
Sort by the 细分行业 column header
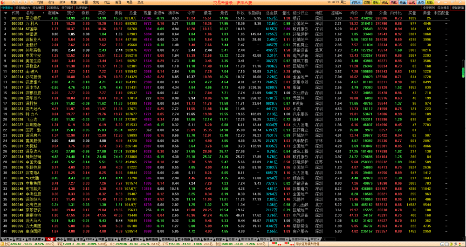(301, 13)
